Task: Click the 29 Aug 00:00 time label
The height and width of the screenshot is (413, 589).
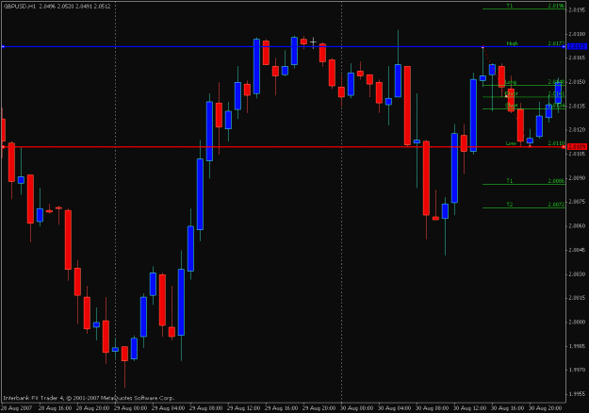Action: pyautogui.click(x=130, y=407)
